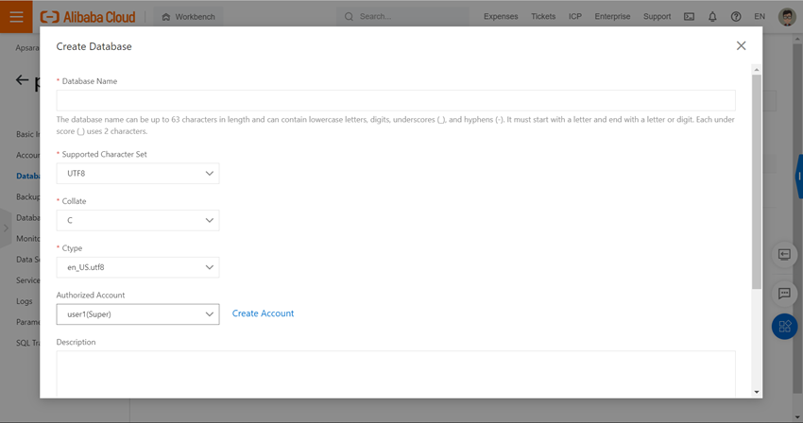803x423 pixels.
Task: Open the blue quick-apps floating button
Action: 784,326
